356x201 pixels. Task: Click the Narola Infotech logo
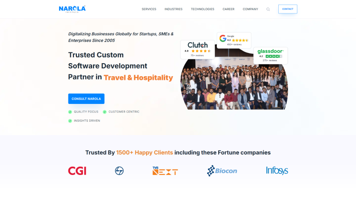tap(72, 9)
